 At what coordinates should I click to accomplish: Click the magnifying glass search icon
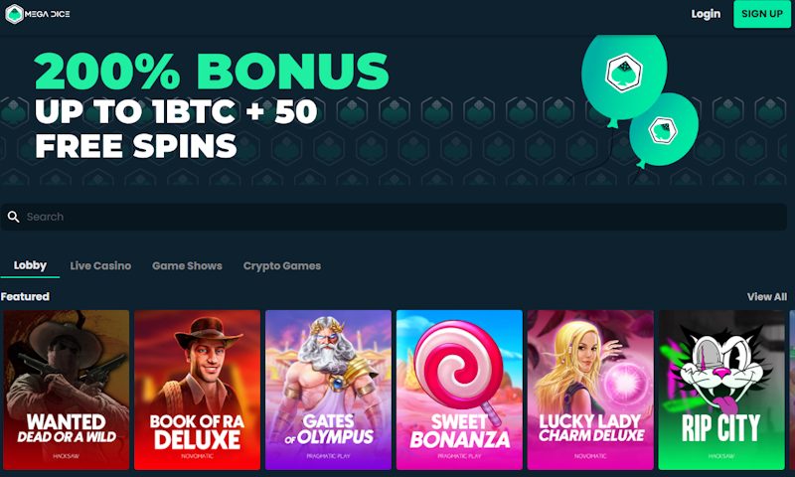14,217
